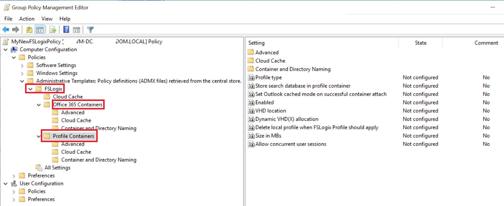Open the View menu
The image size is (504, 206).
[47, 19]
